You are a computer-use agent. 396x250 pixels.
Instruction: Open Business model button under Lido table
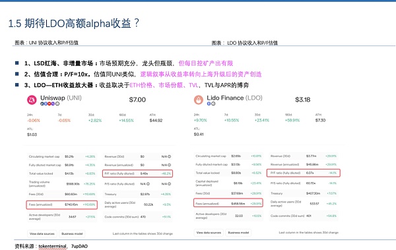(238, 233)
